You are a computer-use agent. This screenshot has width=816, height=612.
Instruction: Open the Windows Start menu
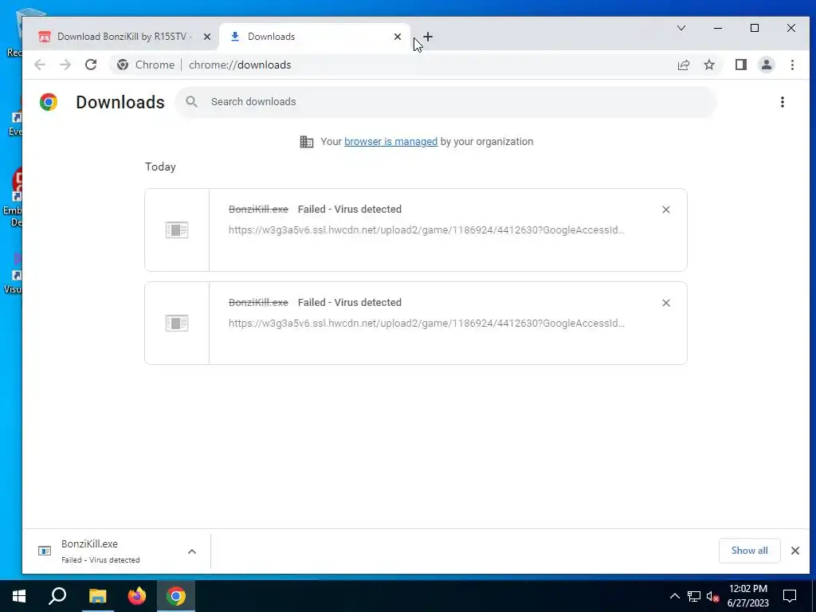(x=19, y=596)
